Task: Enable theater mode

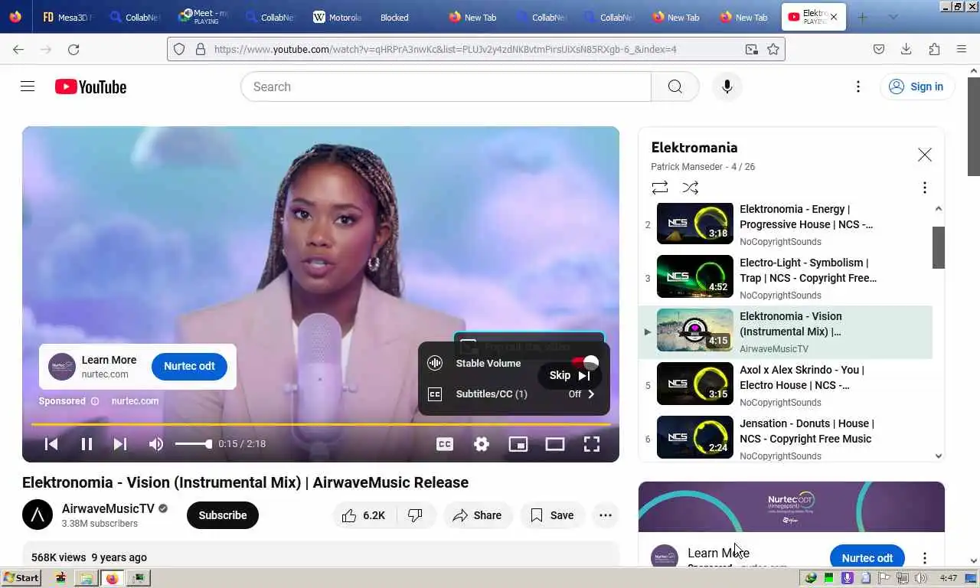Action: click(555, 444)
